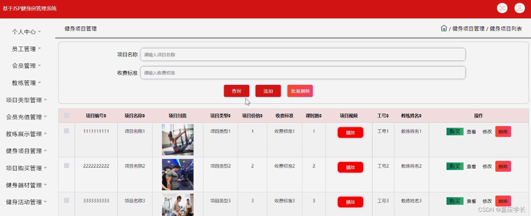Image resolution: width=531 pixels, height=216 pixels.
Task: Expand the 员工管理 sidebar menu
Action: pos(26,49)
